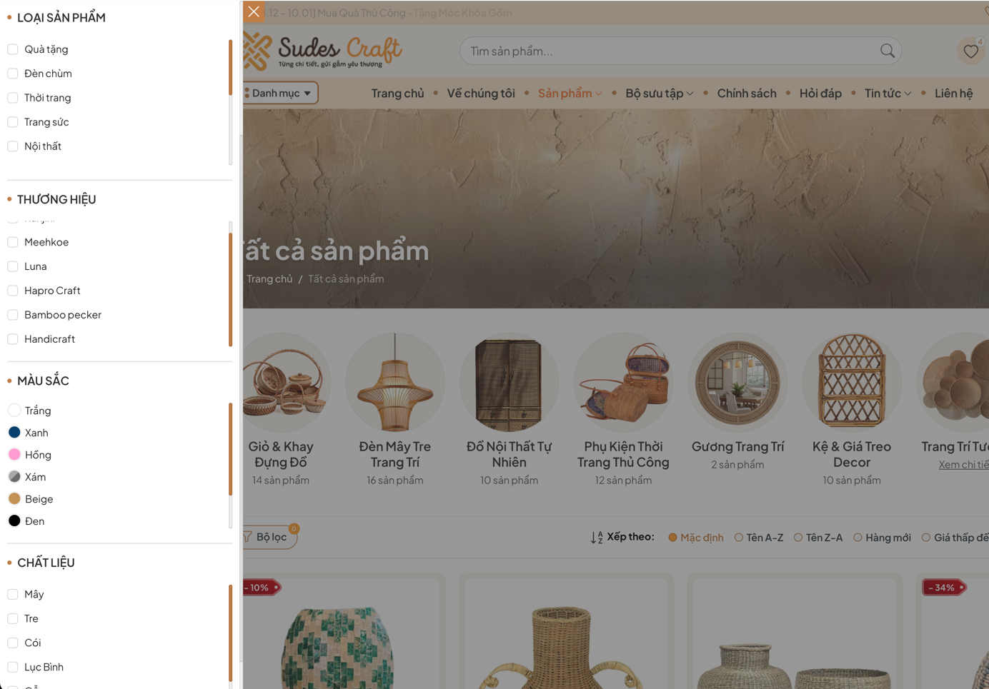Select Đèn Mây Tre Trang Trí category image

395,383
